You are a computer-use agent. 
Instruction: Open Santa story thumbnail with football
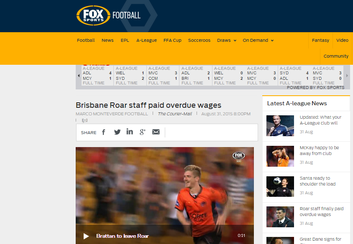point(280,187)
